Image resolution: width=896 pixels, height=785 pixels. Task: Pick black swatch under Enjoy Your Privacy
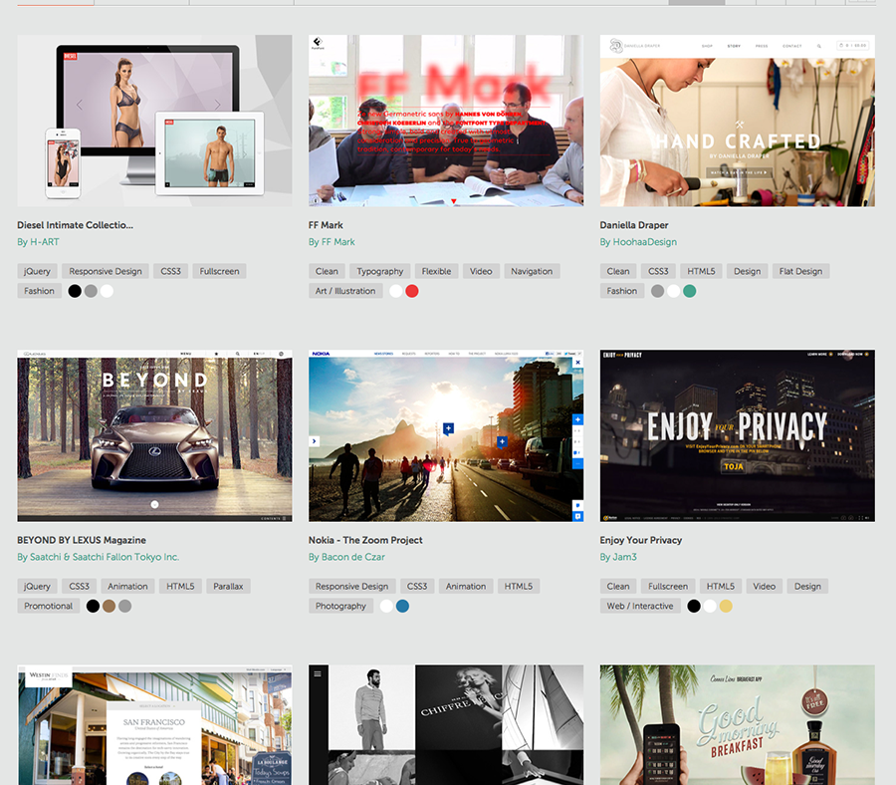coord(694,606)
